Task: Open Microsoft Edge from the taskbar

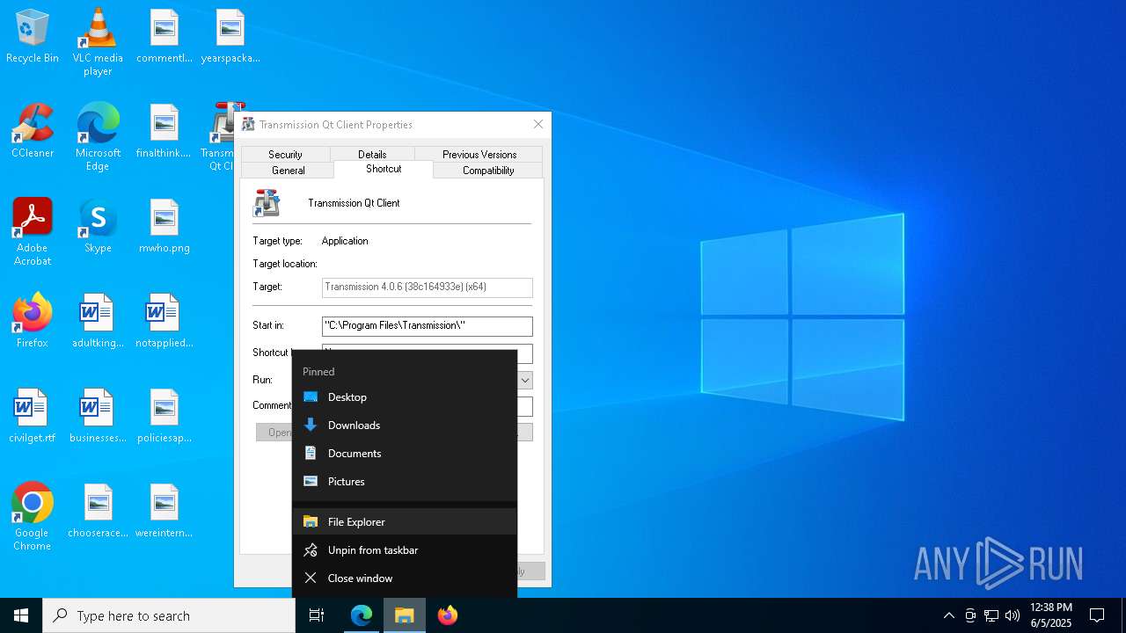Action: [x=362, y=615]
